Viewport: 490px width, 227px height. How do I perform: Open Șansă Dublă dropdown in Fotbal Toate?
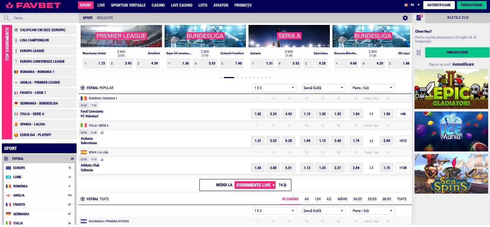pyautogui.click(x=324, y=211)
